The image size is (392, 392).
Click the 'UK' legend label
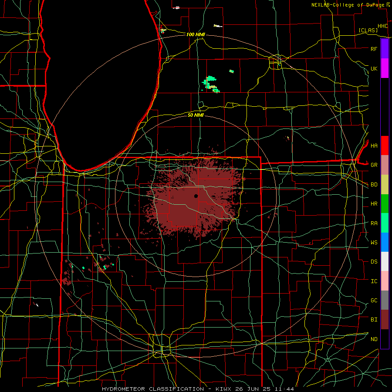click(x=374, y=68)
